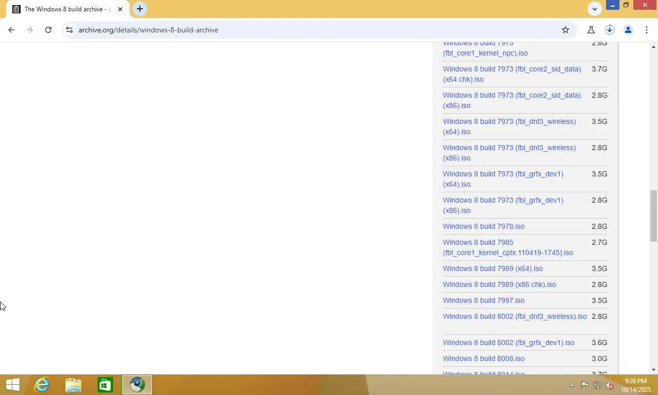Open File Explorer from taskbar

point(74,385)
